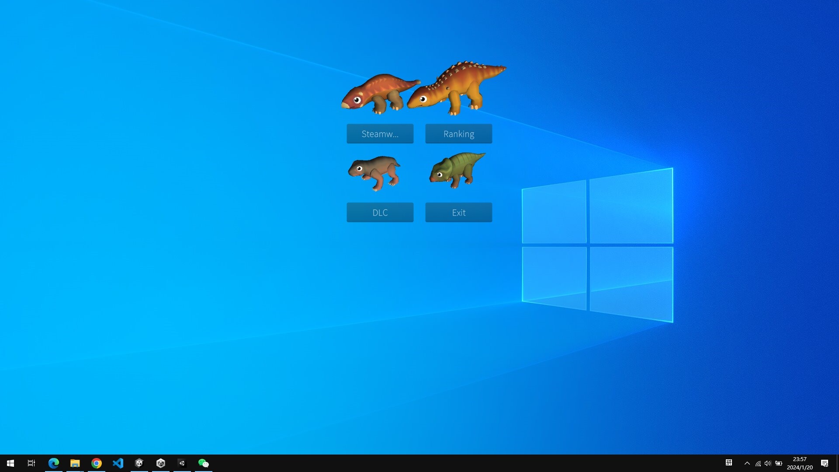
Task: Open the Action Center
Action: point(826,463)
